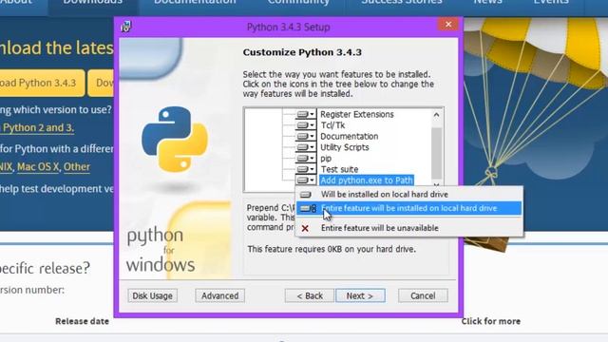
Task: Click the text This feature requires 0KB
Action: point(332,249)
